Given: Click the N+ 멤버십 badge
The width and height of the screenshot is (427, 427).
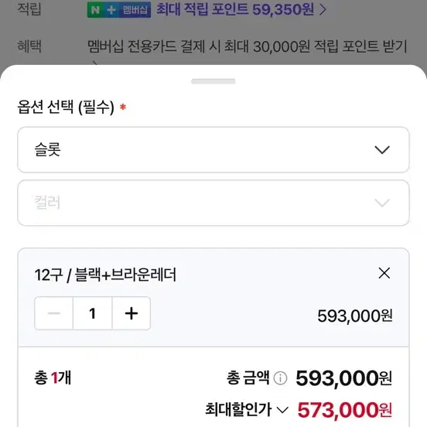Looking at the screenshot, I should [119, 10].
